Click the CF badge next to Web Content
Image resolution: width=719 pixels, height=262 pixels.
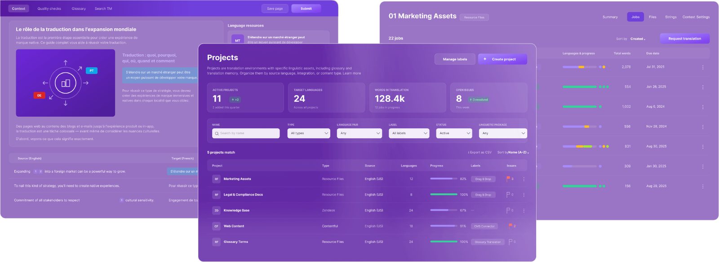coord(216,226)
